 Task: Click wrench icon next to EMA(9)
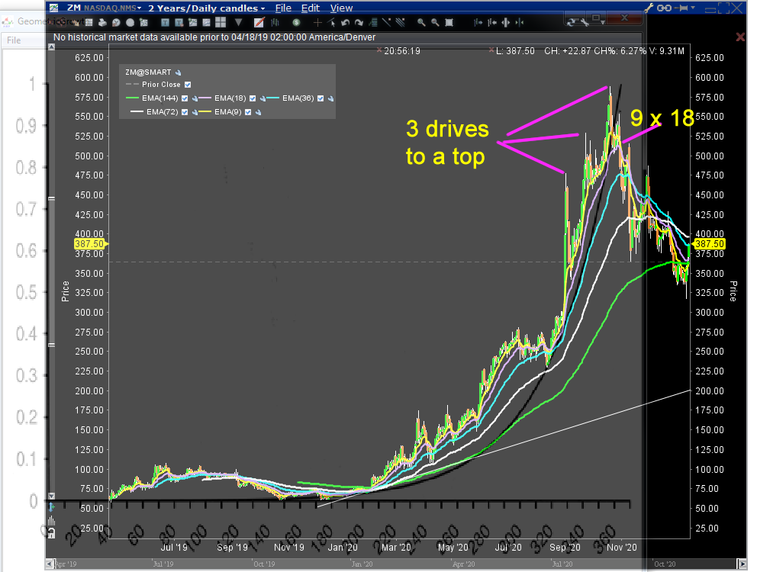(258, 112)
